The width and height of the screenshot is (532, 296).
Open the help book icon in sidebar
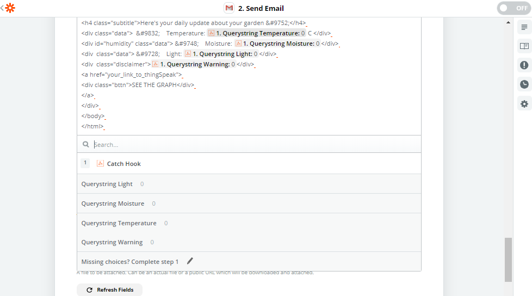pos(524,46)
